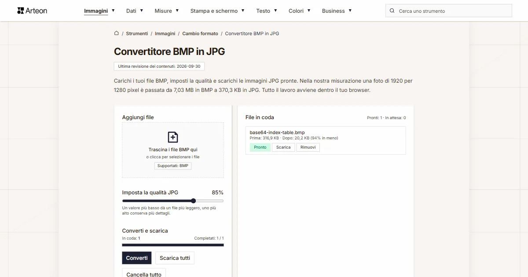Expand the Misure dropdown arrow
The width and height of the screenshot is (528, 277).
coord(177,11)
